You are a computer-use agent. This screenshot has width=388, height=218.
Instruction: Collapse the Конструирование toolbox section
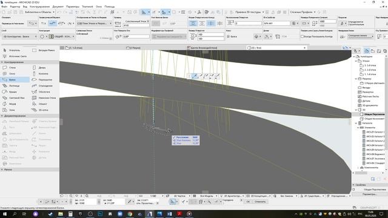point(2,62)
